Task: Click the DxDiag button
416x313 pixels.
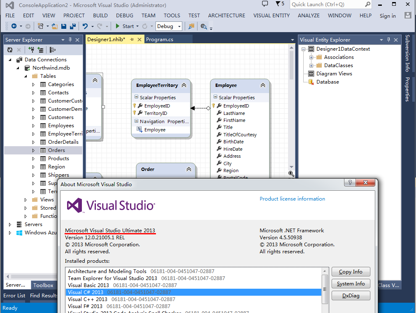Action: pyautogui.click(x=351, y=295)
